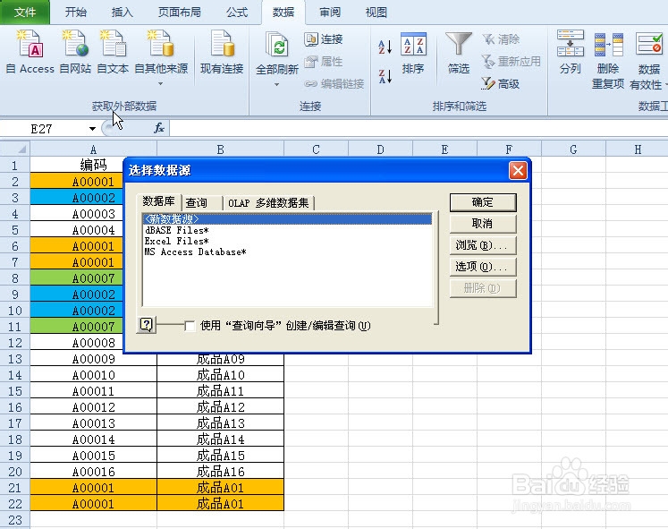The height and width of the screenshot is (529, 668).
Task: Open the help question mark in dialog
Action: point(146,325)
